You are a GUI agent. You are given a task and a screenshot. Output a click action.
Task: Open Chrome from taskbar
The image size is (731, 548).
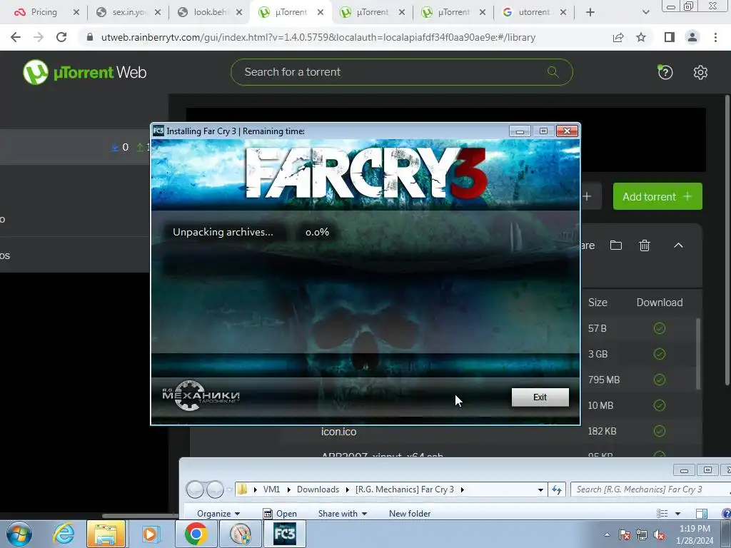(x=196, y=534)
